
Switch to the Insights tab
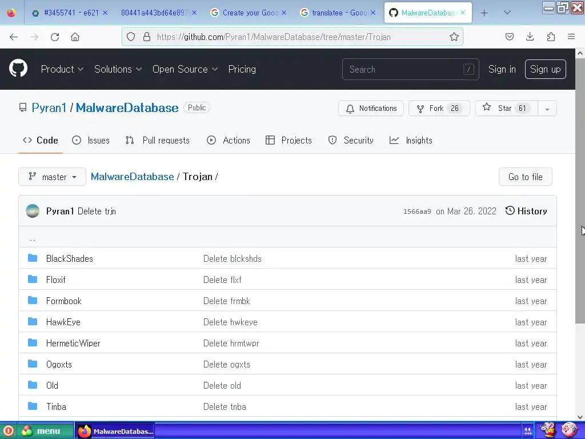click(411, 141)
